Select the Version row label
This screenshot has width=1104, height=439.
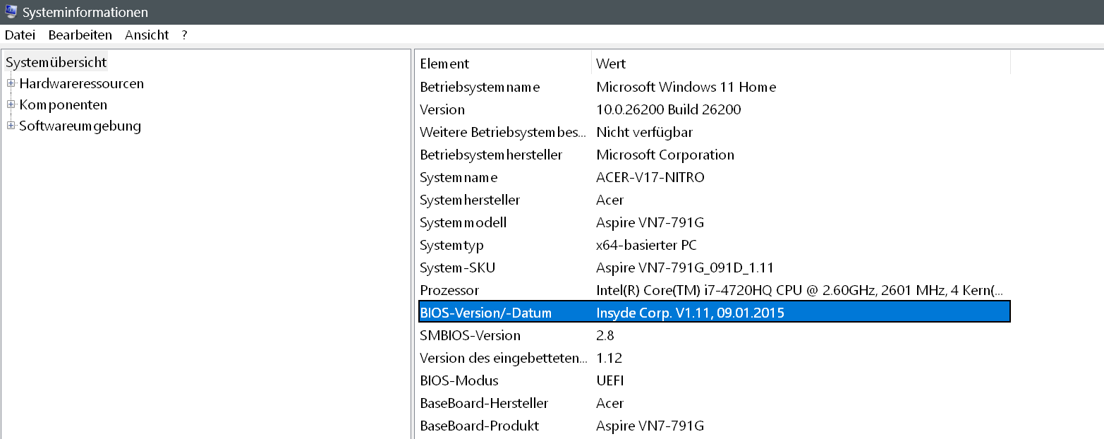(x=442, y=109)
